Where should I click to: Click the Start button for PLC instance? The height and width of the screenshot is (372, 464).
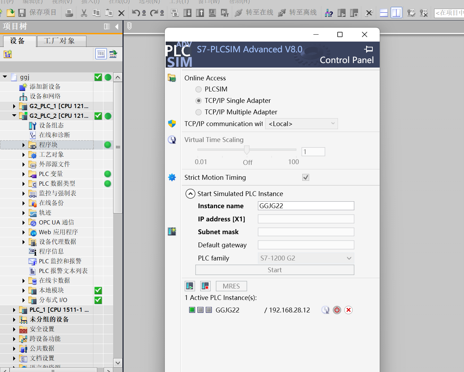(275, 270)
